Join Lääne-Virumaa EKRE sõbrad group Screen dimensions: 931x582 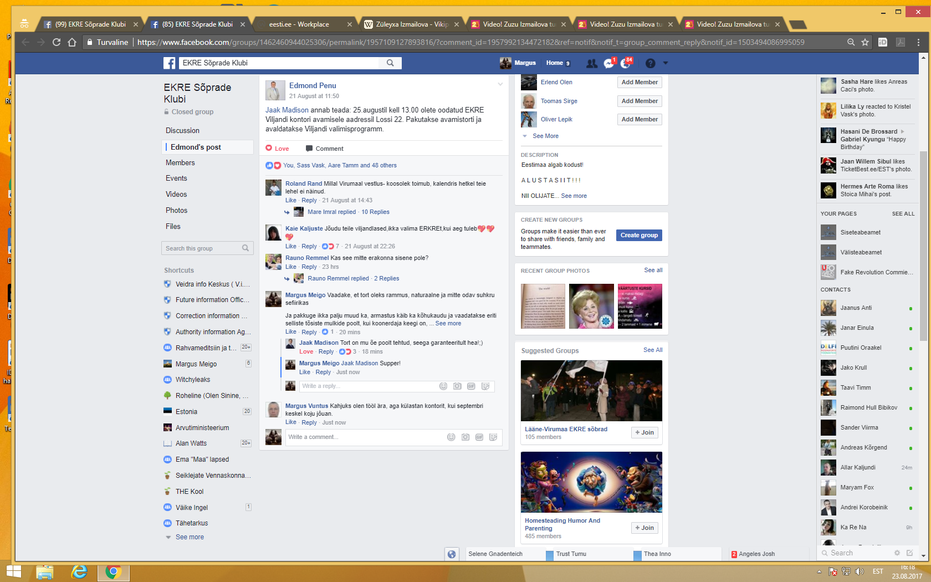tap(644, 432)
